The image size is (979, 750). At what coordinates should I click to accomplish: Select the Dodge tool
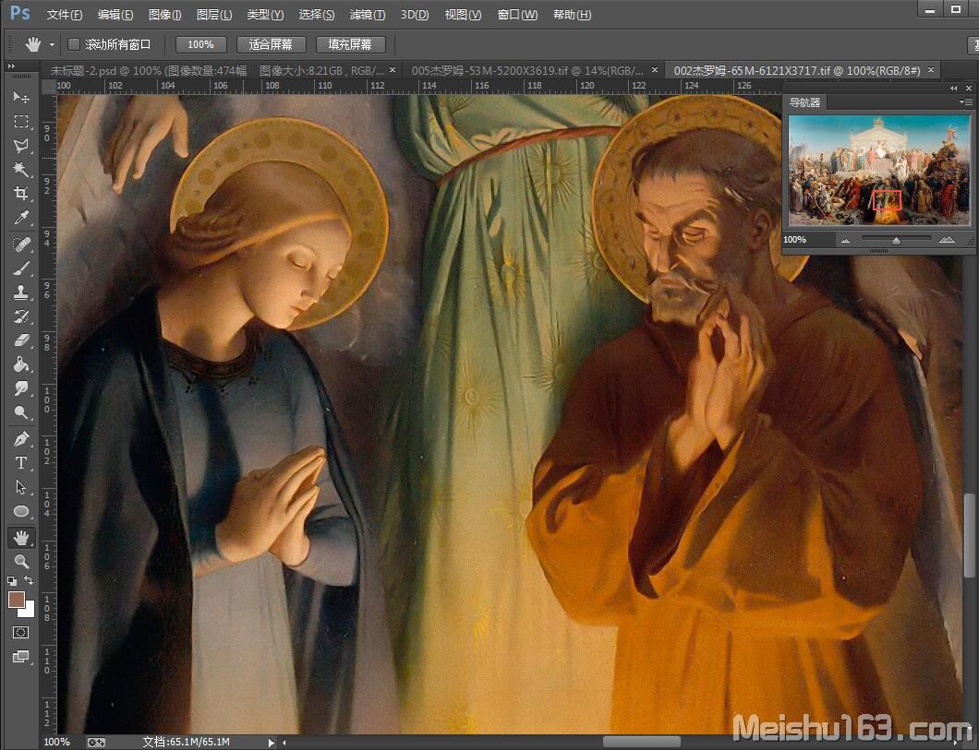click(x=20, y=412)
